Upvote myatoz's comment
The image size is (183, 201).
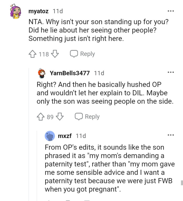[32, 54]
